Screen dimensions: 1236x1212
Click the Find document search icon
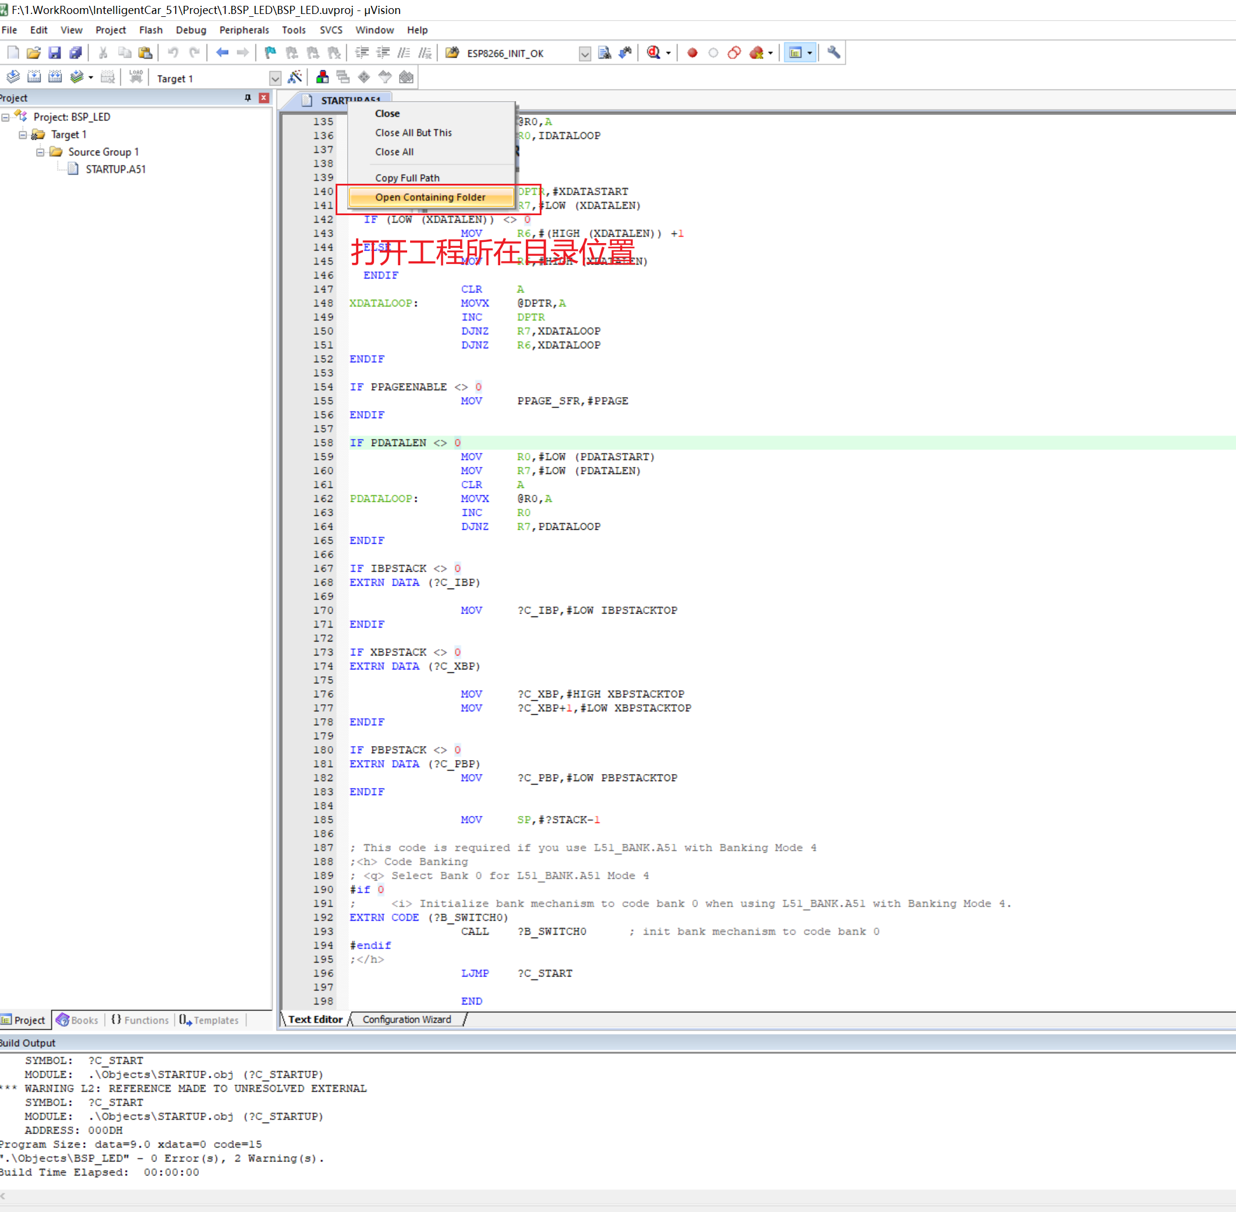pyautogui.click(x=604, y=53)
